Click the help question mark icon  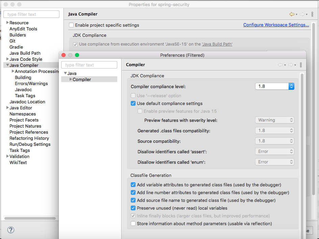click(11, 230)
